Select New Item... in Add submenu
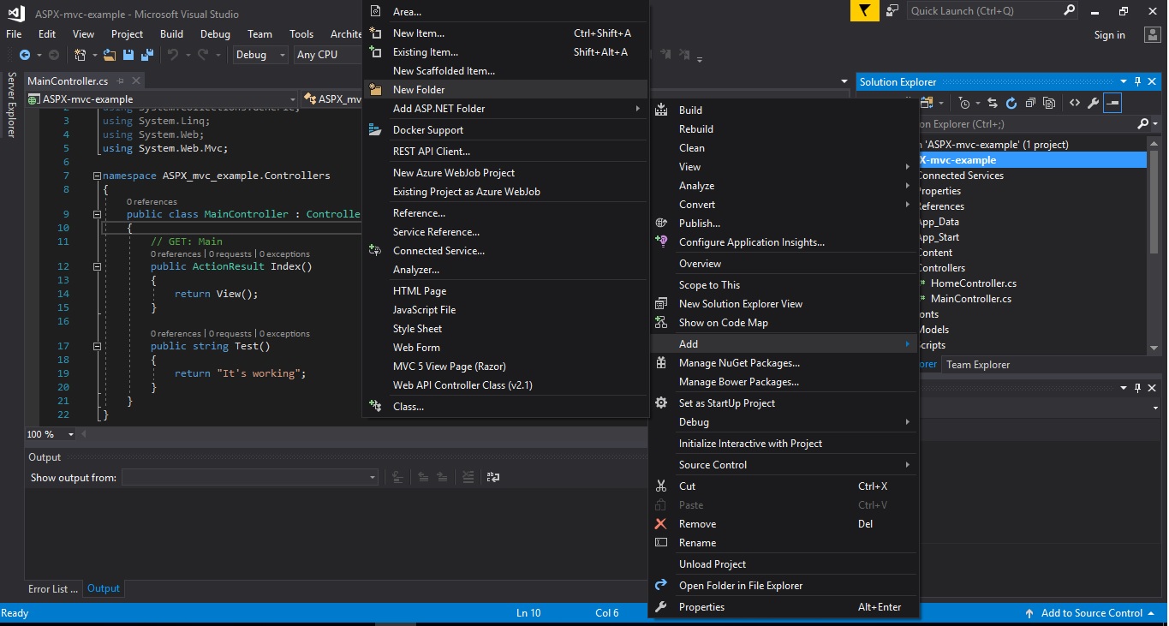1169x626 pixels. (505, 33)
